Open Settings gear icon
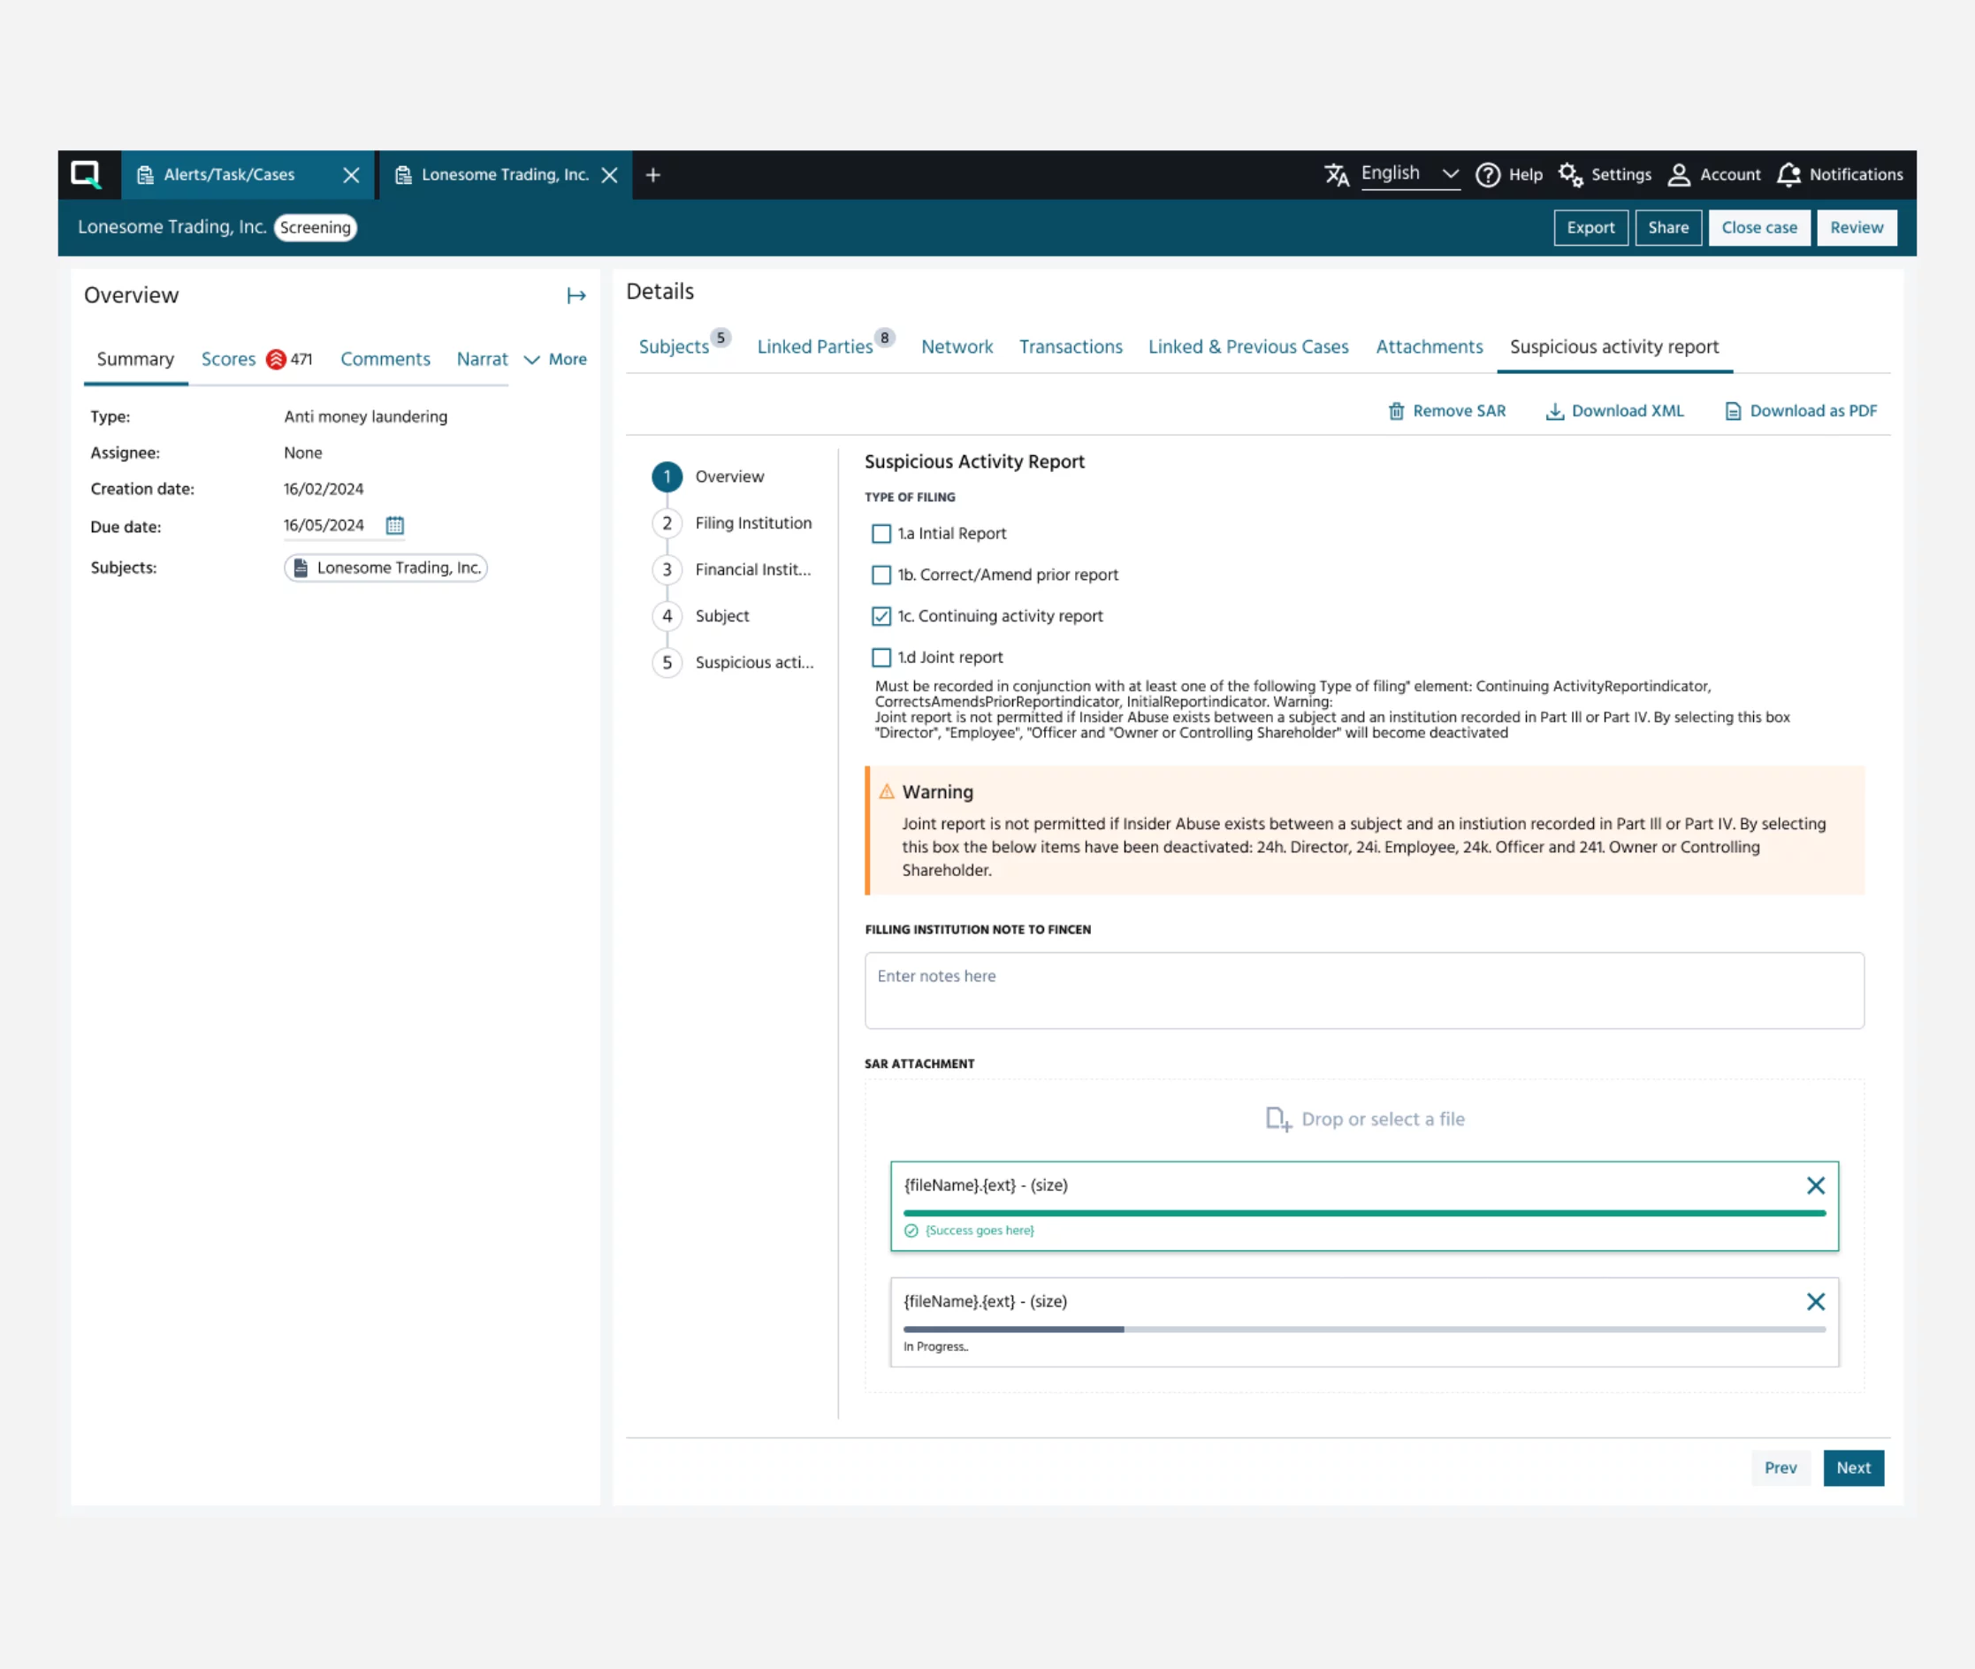The height and width of the screenshot is (1669, 1975). pyautogui.click(x=1570, y=175)
